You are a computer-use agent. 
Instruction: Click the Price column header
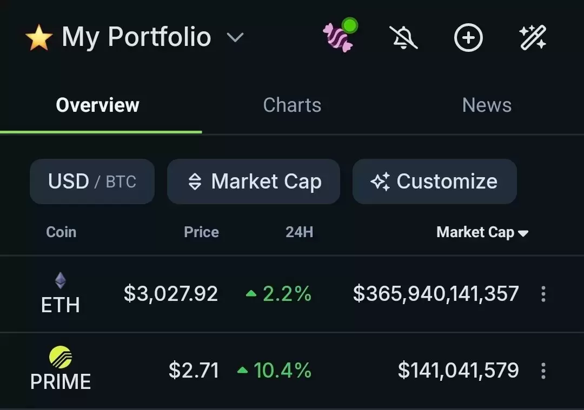pyautogui.click(x=201, y=232)
